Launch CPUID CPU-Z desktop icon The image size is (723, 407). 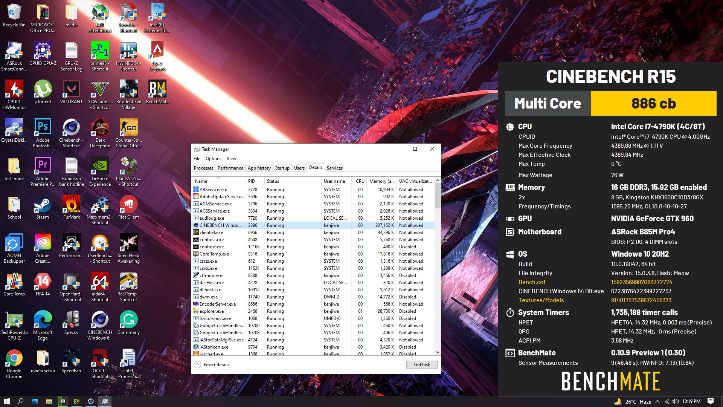point(43,54)
